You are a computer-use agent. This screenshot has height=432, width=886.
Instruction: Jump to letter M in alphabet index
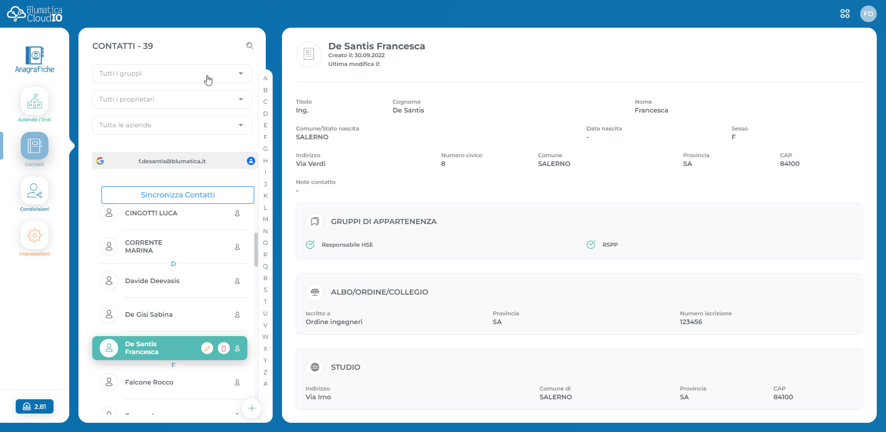coord(265,219)
